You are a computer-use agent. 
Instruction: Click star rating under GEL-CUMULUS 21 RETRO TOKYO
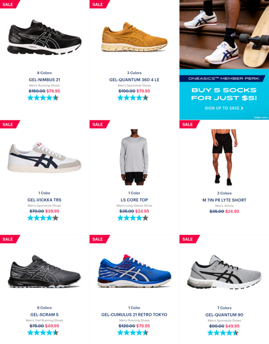click(x=133, y=333)
